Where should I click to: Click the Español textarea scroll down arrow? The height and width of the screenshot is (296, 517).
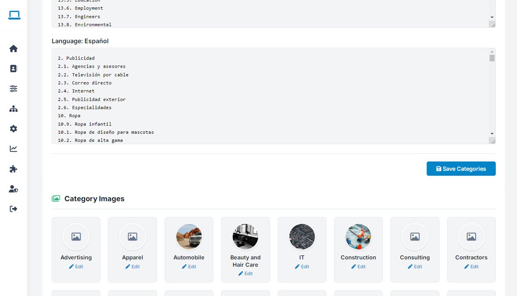tap(492, 134)
